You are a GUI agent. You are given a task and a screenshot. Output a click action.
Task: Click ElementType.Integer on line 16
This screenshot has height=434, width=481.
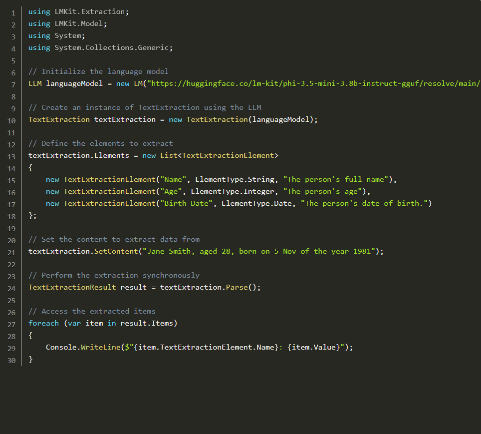click(x=232, y=191)
